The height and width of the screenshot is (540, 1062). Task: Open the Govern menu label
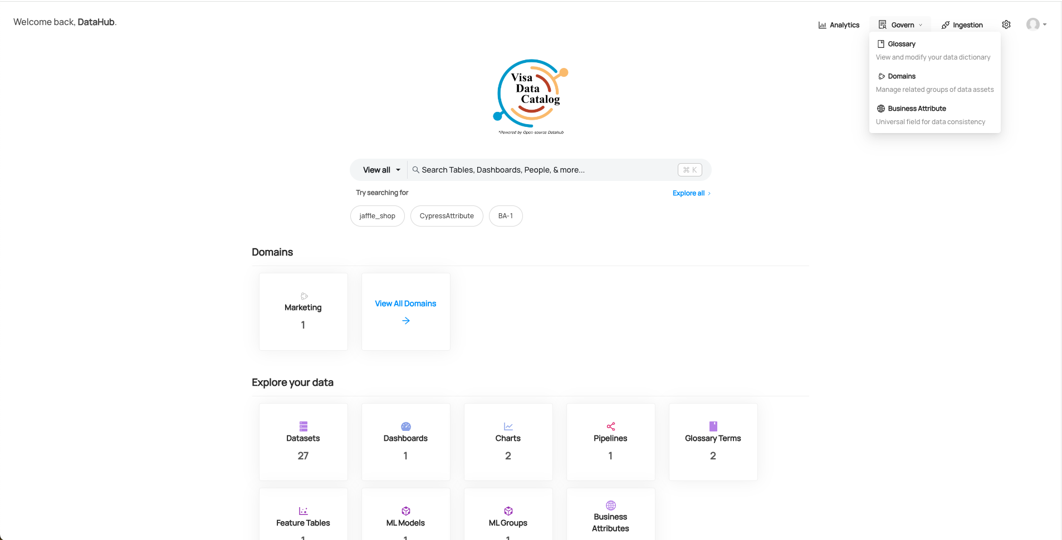coord(903,25)
